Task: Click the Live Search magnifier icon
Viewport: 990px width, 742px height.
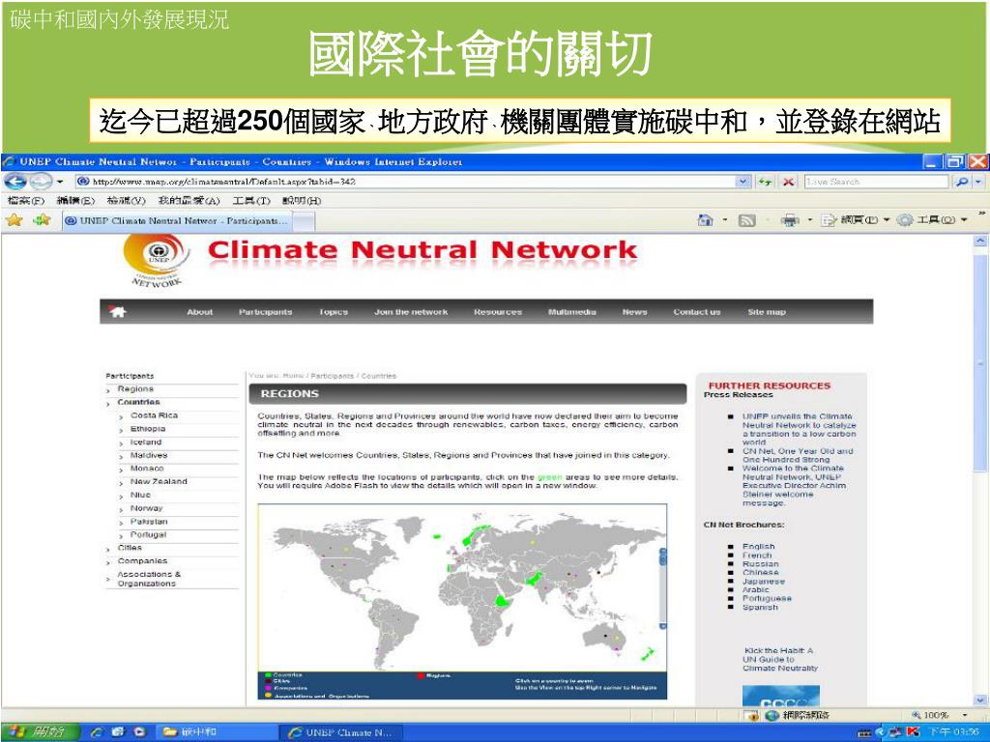Action: click(962, 182)
